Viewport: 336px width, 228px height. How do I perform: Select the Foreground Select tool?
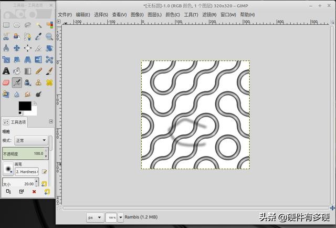tap(17, 36)
